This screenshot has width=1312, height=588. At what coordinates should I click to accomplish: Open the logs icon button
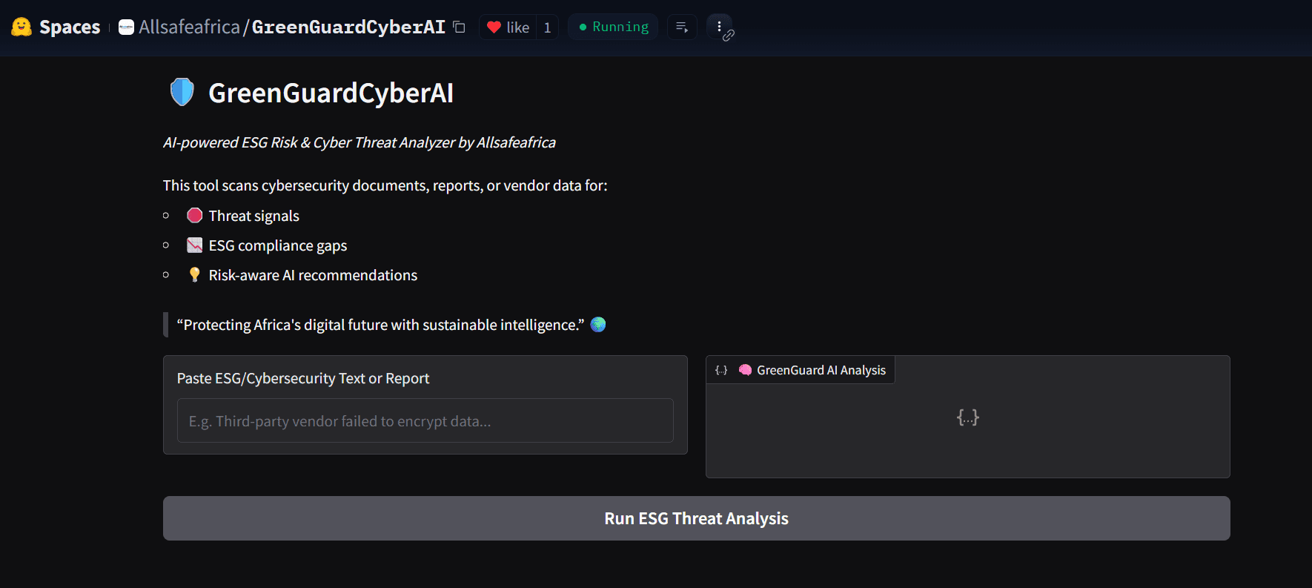pyautogui.click(x=682, y=27)
